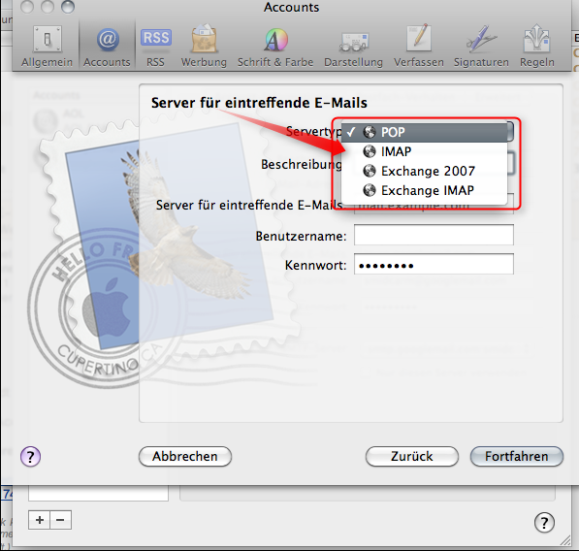Click the Abbrechen button
This screenshot has width=579, height=551.
coord(185,457)
